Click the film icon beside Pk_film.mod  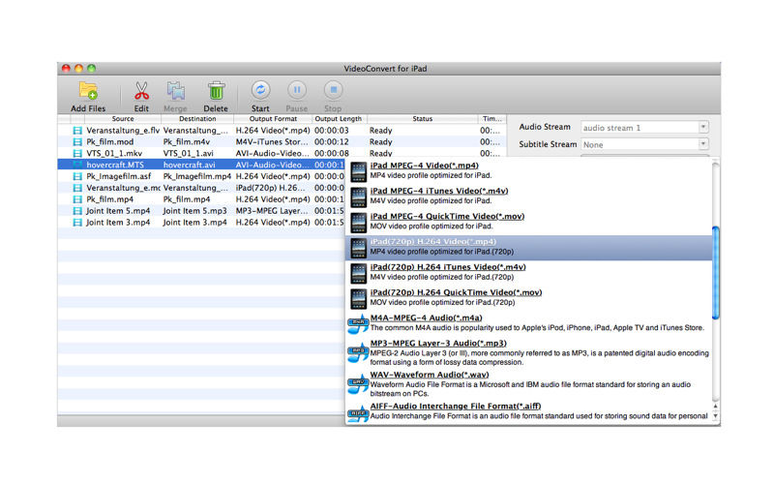tap(77, 141)
